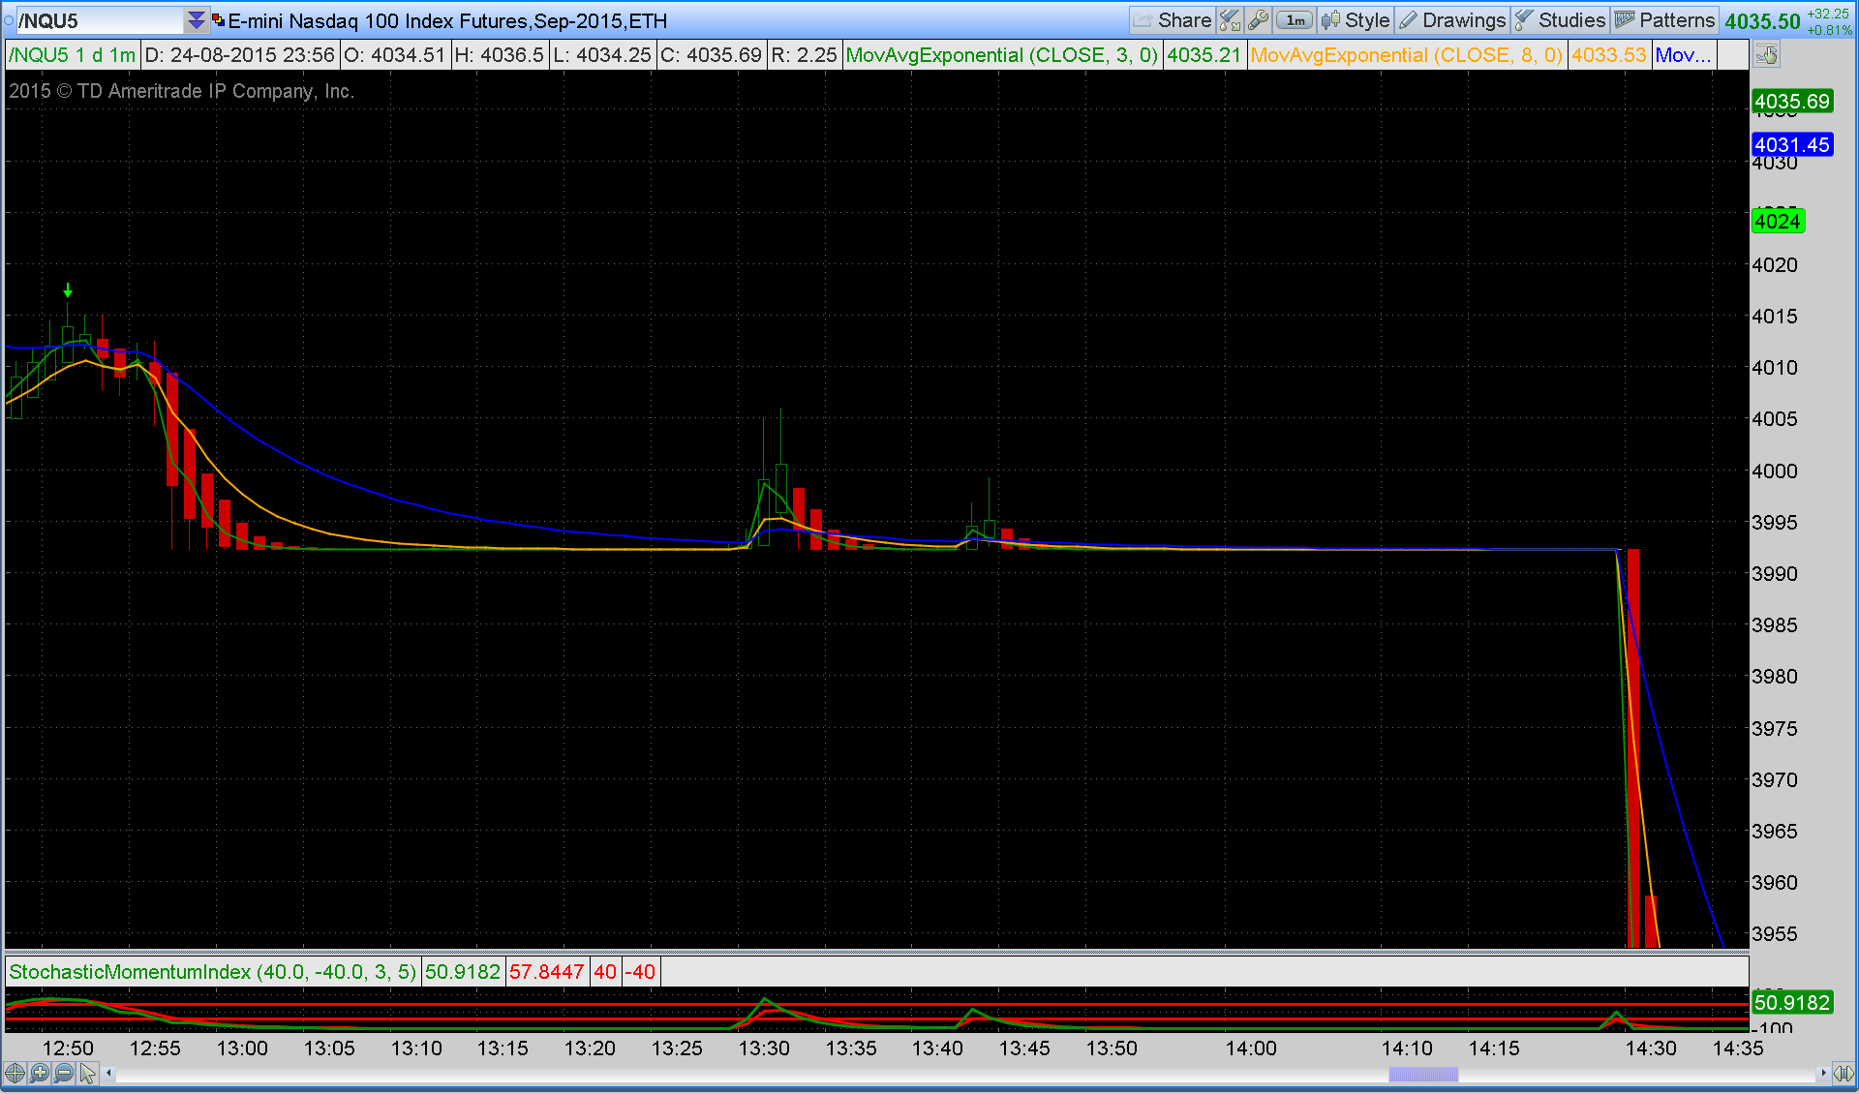Click the horizontal scrollbar thumb
This screenshot has width=1859, height=1094.
click(1423, 1074)
